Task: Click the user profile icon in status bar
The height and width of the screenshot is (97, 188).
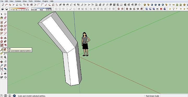Action: 10,96
